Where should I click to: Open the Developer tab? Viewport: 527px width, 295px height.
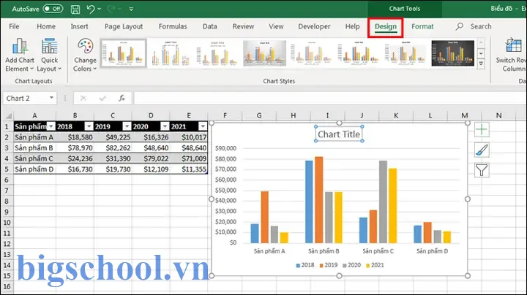click(x=314, y=26)
